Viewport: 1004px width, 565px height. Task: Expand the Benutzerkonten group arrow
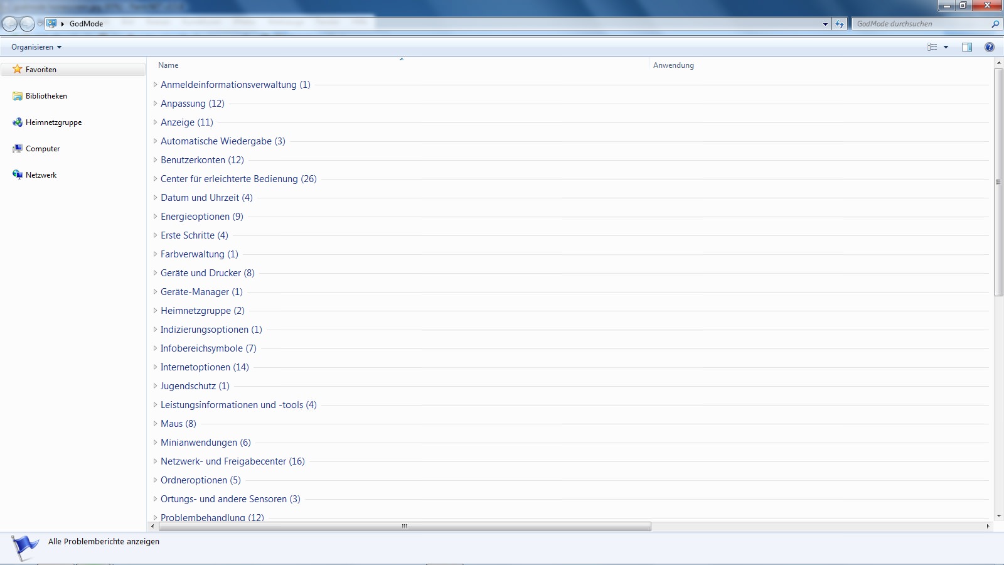tap(155, 160)
